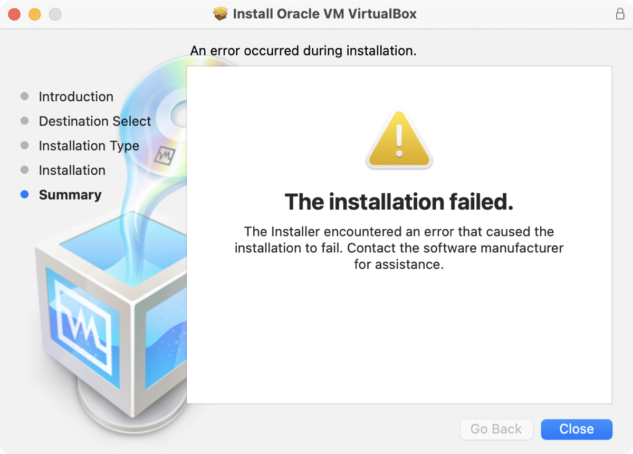Viewport: 633px width, 454px height.
Task: Click the blue bullet beside Summary
Action: [24, 195]
